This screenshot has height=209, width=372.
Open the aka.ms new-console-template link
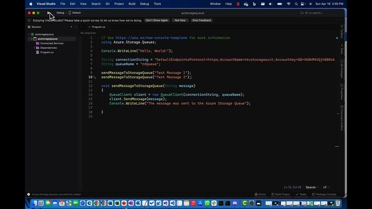tap(151, 38)
